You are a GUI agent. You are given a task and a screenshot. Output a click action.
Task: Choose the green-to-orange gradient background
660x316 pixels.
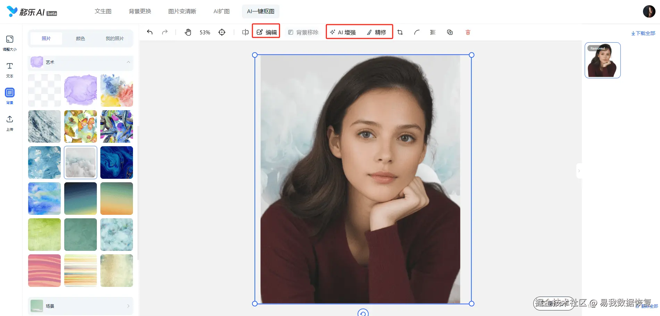pyautogui.click(x=117, y=199)
